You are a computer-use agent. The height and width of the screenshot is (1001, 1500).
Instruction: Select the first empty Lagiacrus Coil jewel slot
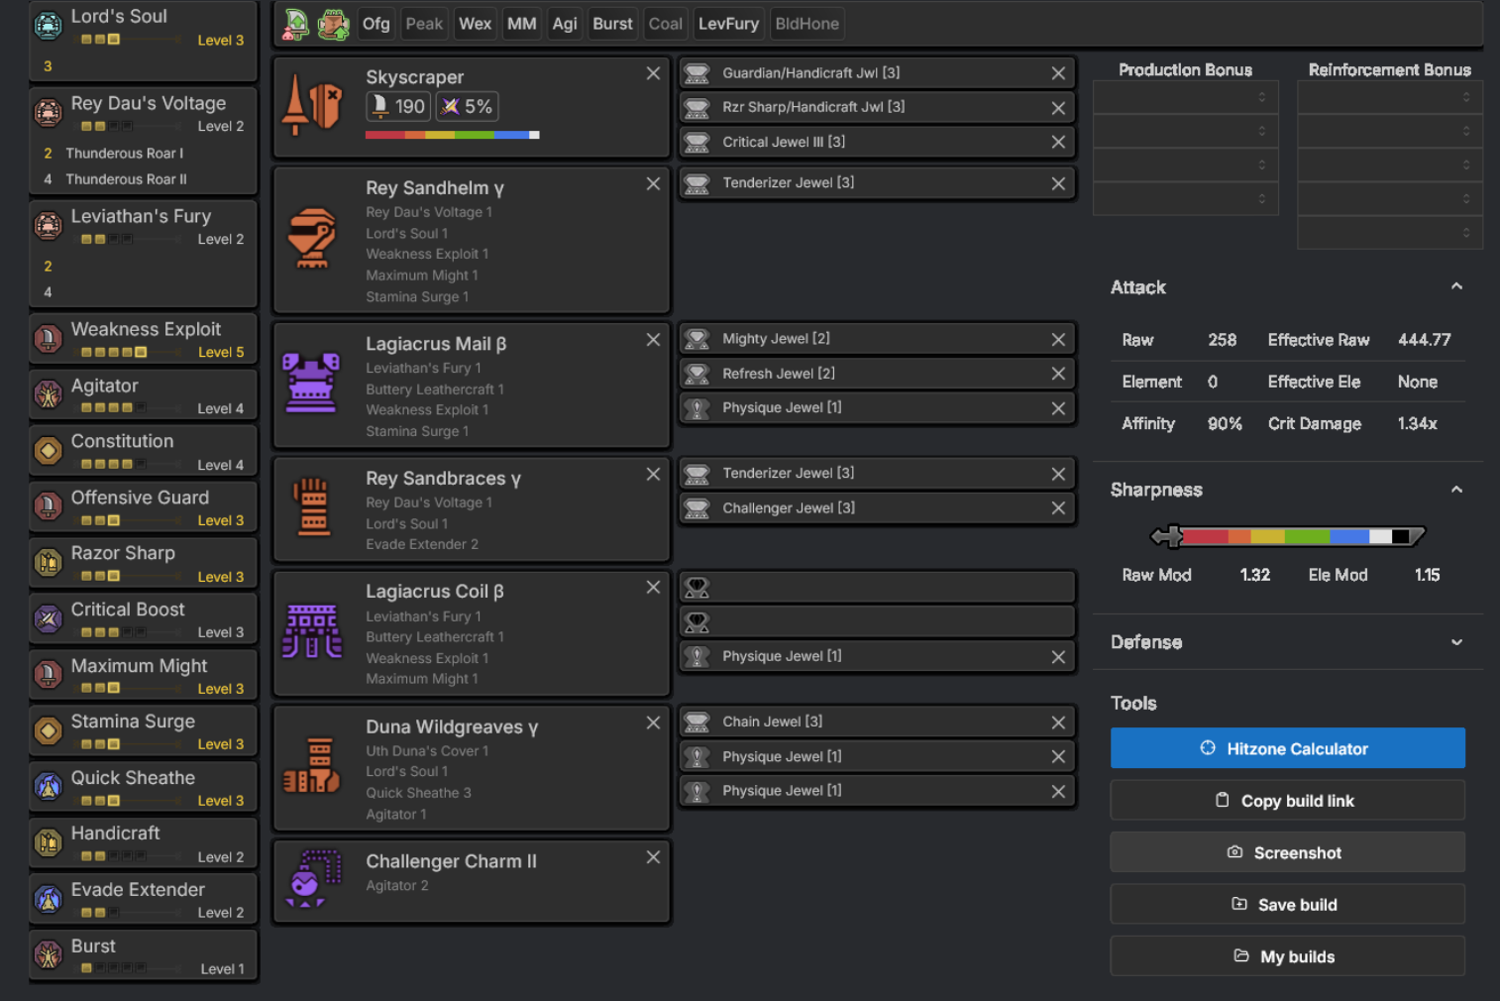[877, 588]
